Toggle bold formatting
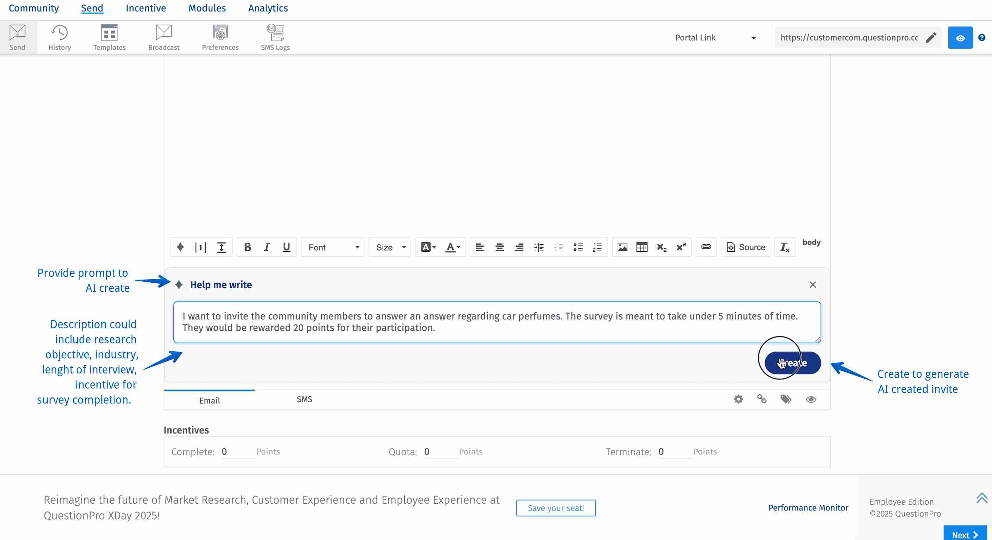 [x=247, y=247]
